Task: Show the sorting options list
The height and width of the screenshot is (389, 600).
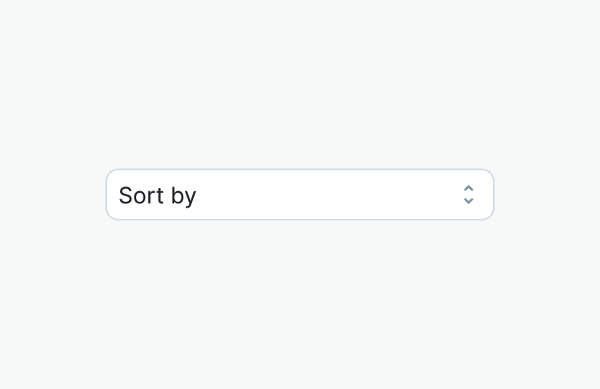Action: (299, 194)
